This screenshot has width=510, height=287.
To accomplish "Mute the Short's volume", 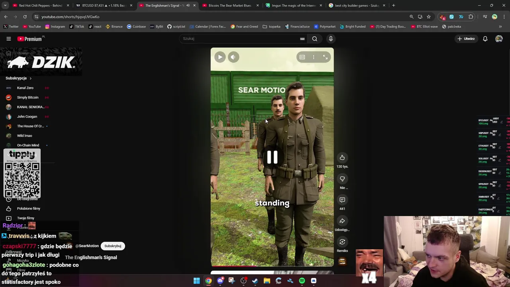I will 233,57.
